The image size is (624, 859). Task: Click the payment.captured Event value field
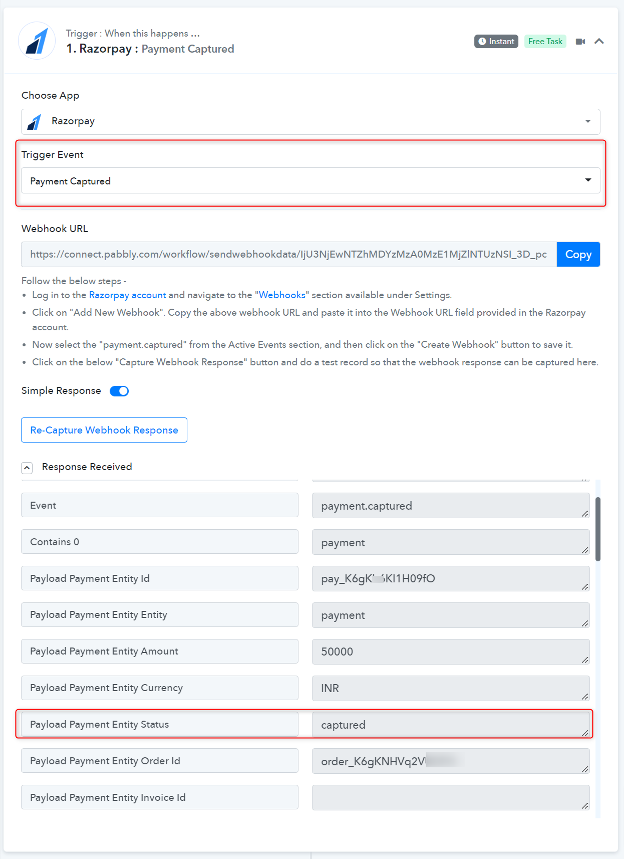click(x=451, y=506)
